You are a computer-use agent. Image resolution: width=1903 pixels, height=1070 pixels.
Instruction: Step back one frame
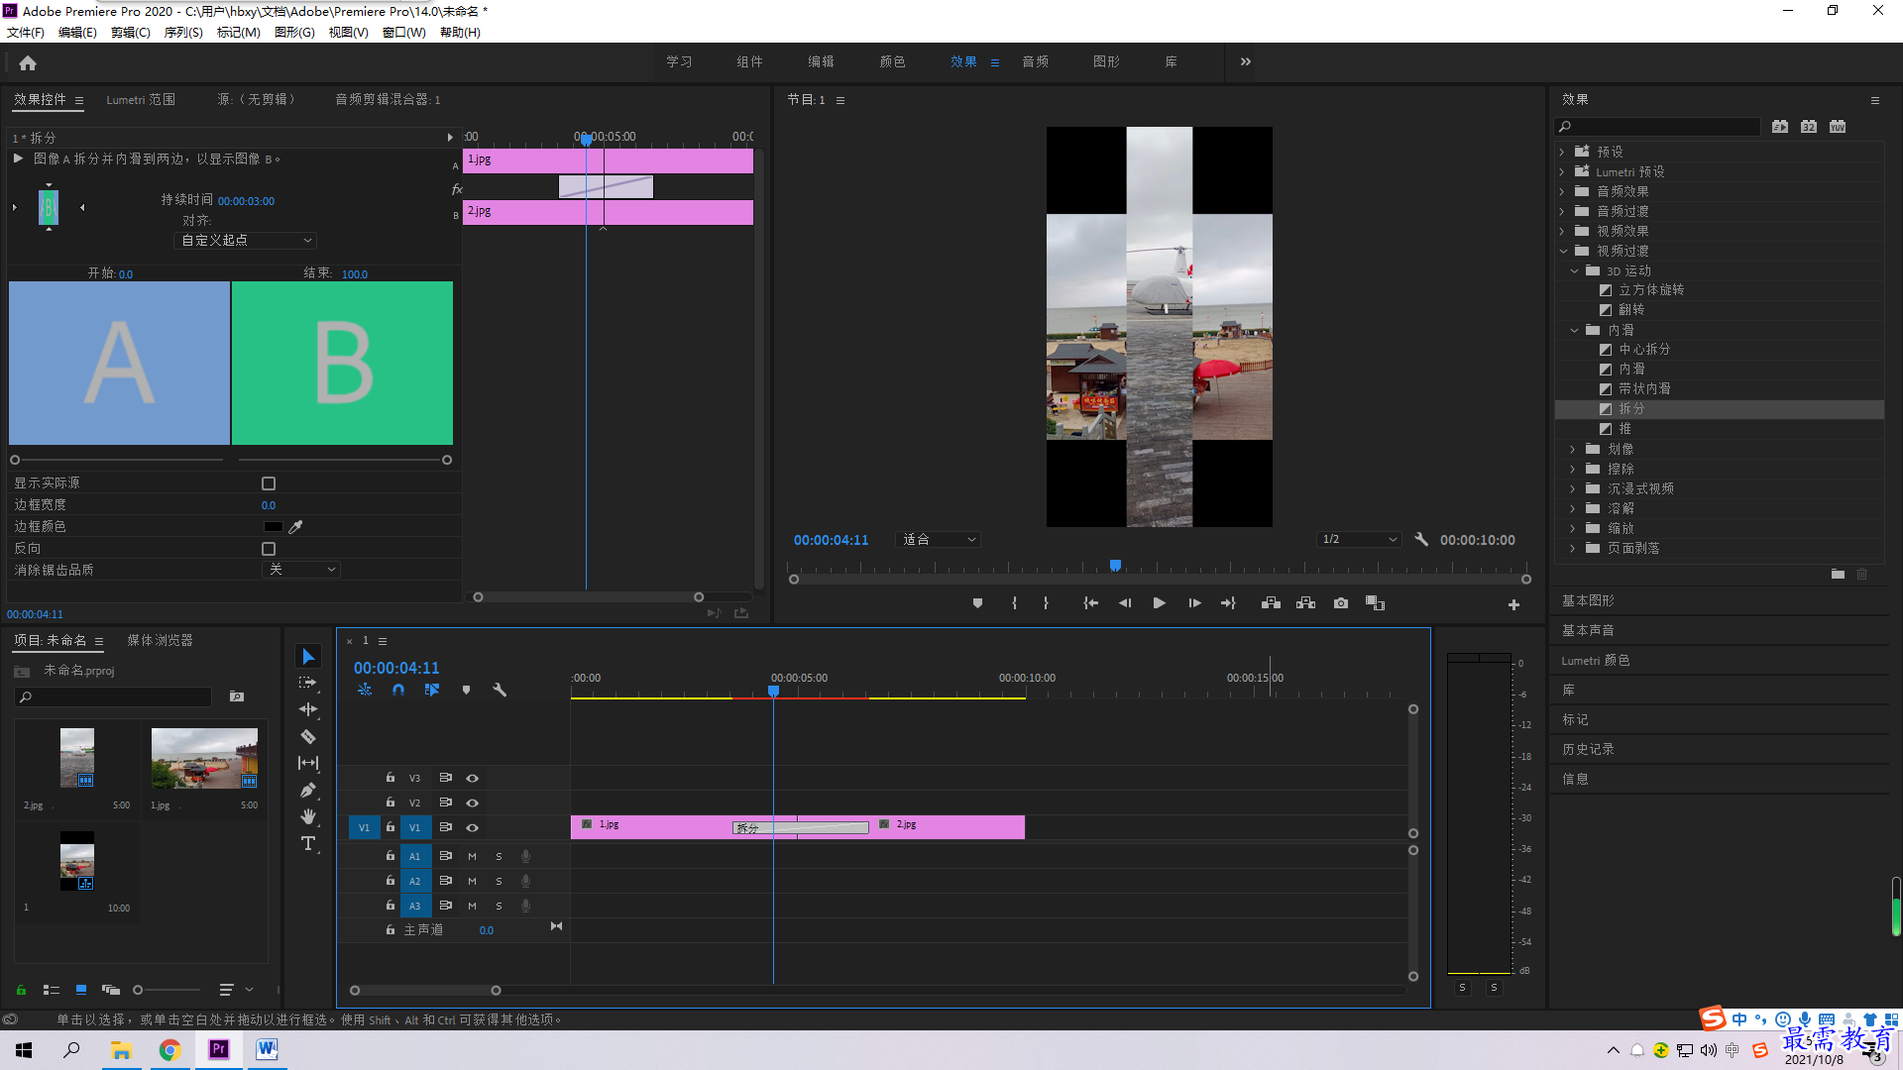[1125, 603]
